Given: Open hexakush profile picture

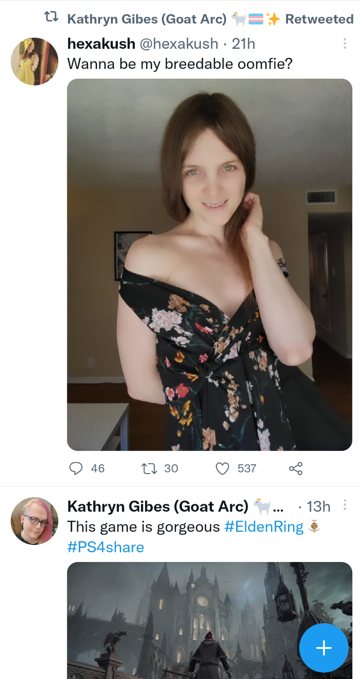Looking at the screenshot, I should (34, 62).
